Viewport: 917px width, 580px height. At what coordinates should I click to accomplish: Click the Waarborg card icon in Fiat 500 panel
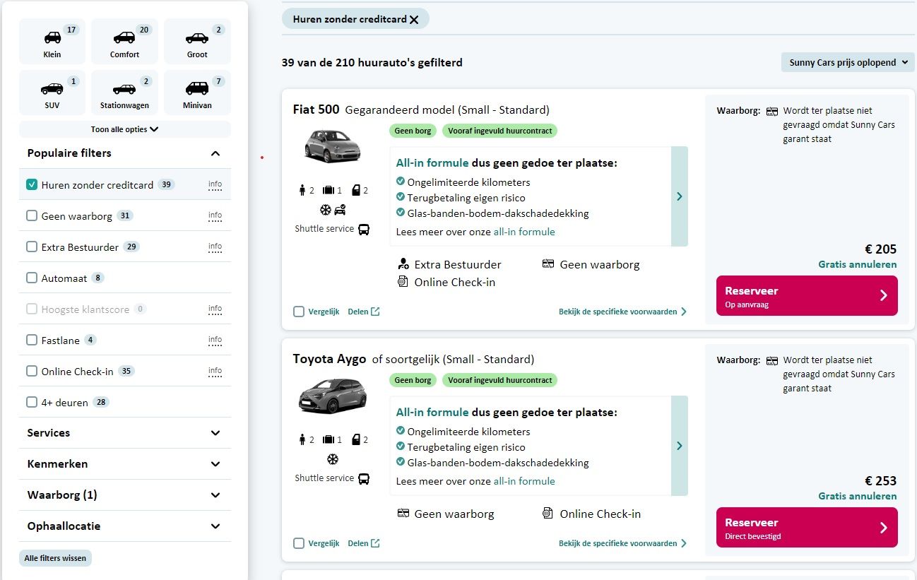tap(772, 111)
